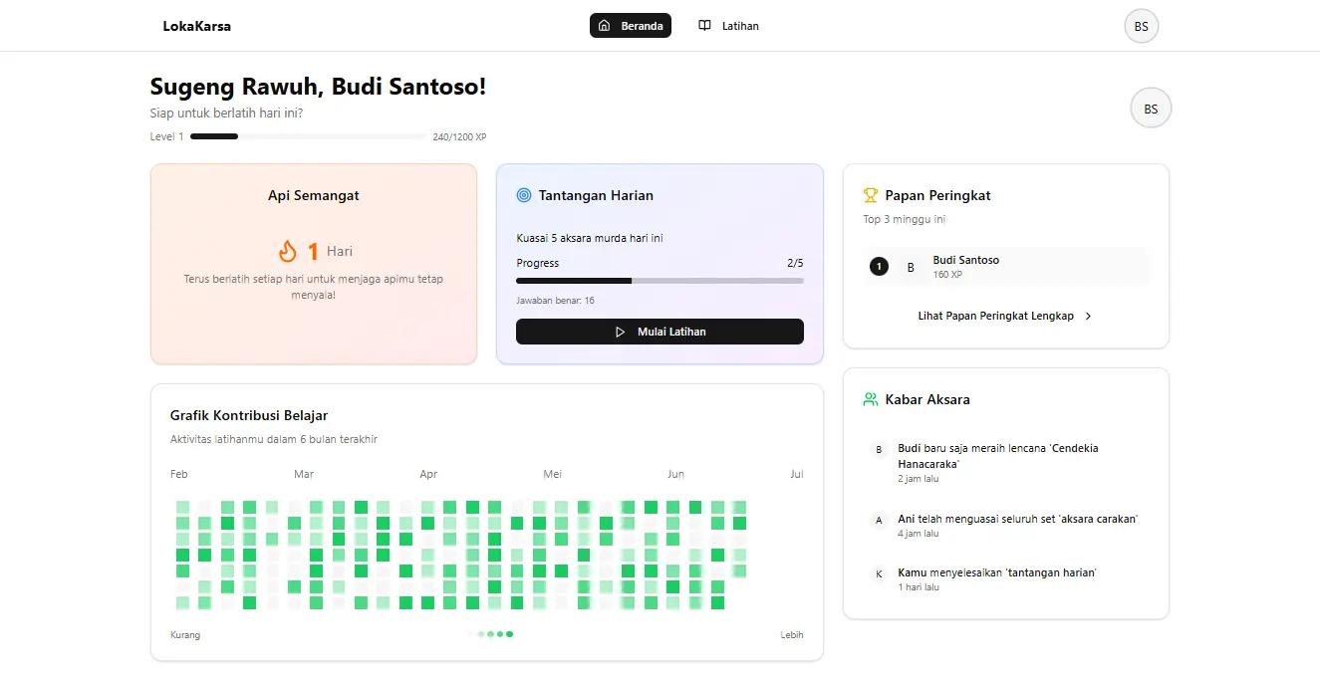The height and width of the screenshot is (680, 1320).
Task: Click the trophy icon on Papan Peringkat
Action: (x=871, y=195)
